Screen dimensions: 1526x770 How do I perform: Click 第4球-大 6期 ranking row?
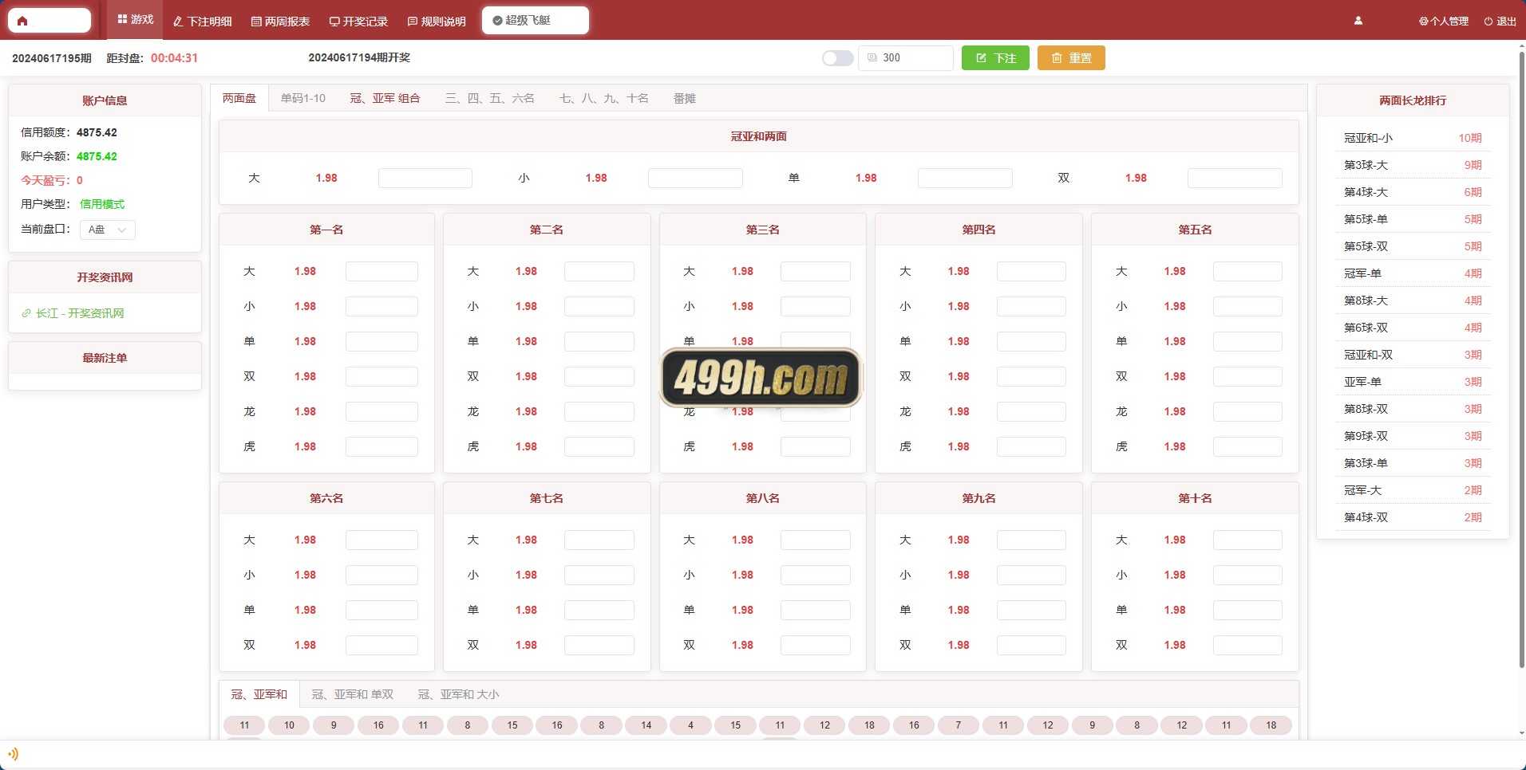(x=1413, y=192)
